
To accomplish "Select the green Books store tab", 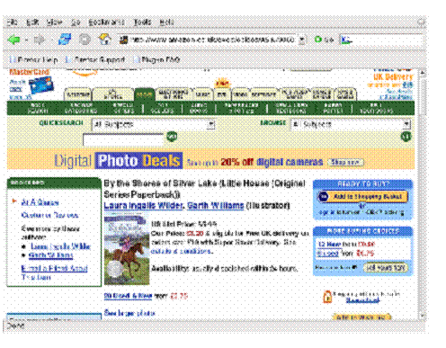I will [145, 94].
